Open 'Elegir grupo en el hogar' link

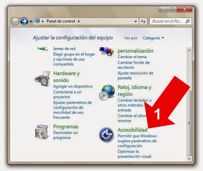74,59
